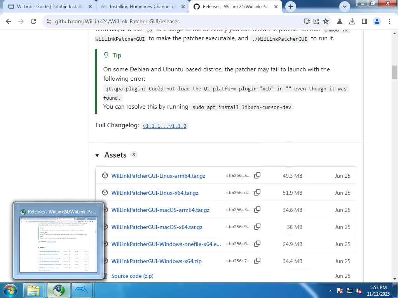Viewport: 398px width, 298px height.
Task: Copy sha256 for Linux-x64 asset
Action: (257, 192)
